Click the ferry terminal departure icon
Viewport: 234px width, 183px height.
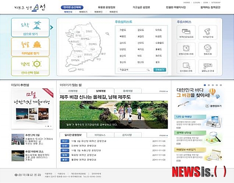point(37,44)
